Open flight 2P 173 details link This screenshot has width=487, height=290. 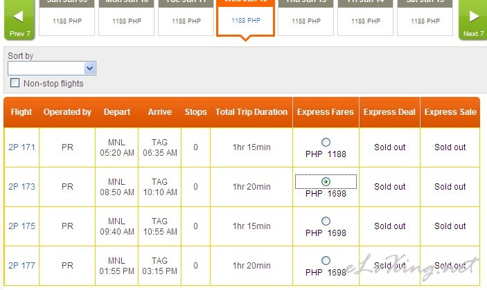[21, 187]
